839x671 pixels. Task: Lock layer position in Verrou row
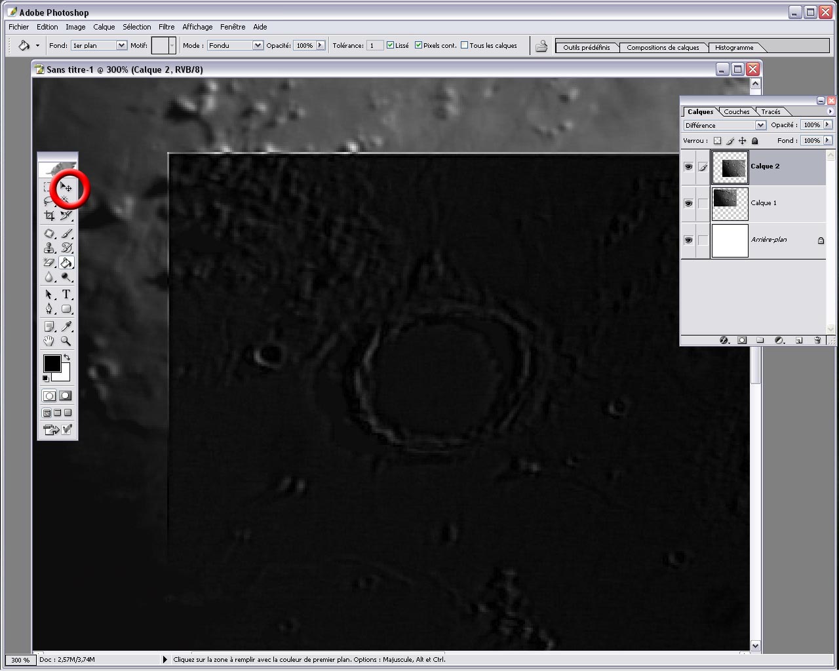tap(742, 140)
